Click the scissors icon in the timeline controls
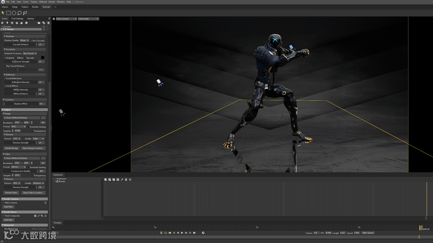 click(161, 233)
